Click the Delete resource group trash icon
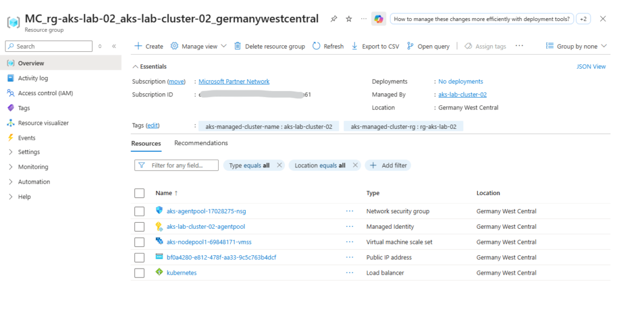This screenshot has height=330, width=617. 237,46
